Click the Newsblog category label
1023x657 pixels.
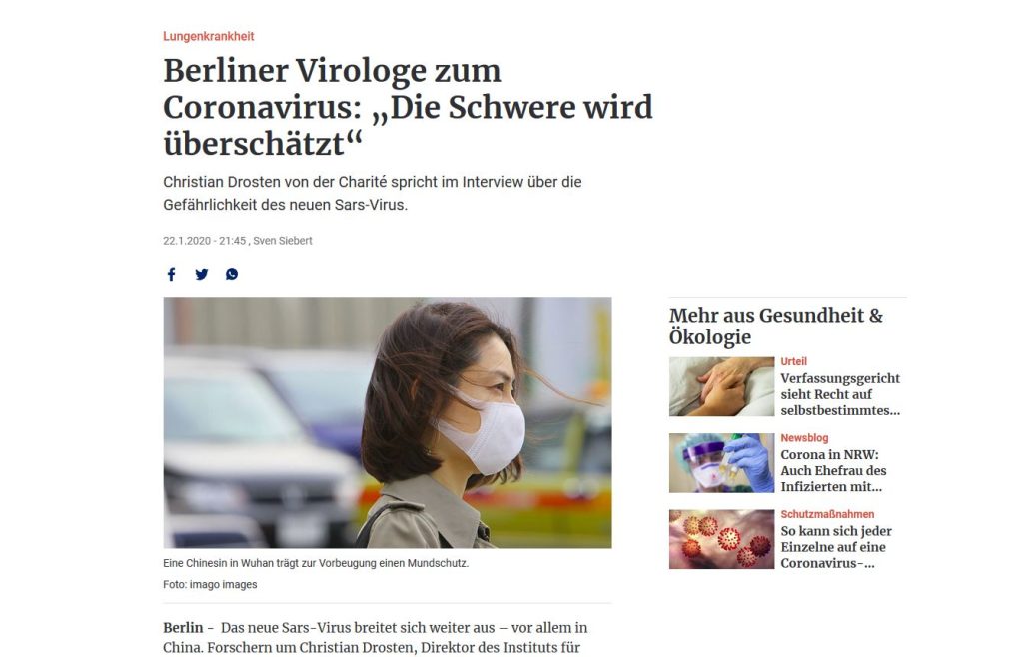coord(804,438)
